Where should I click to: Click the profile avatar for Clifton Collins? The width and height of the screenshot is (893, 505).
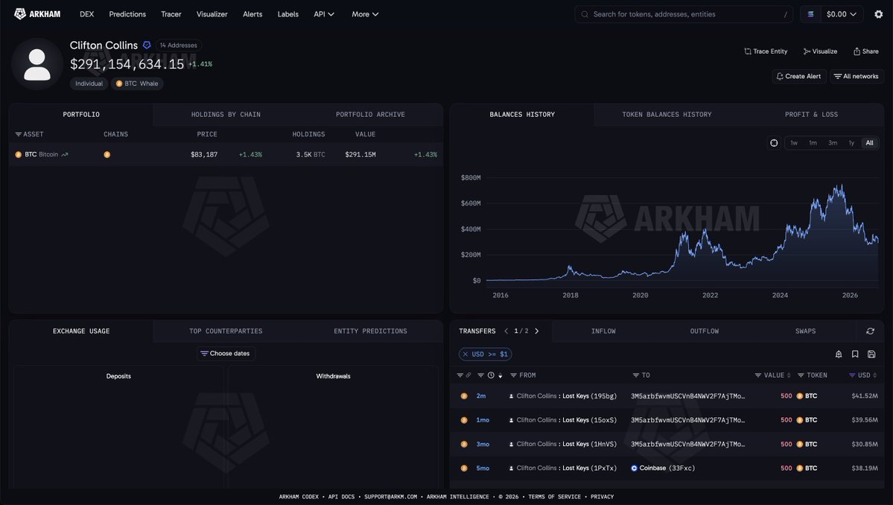(x=37, y=64)
